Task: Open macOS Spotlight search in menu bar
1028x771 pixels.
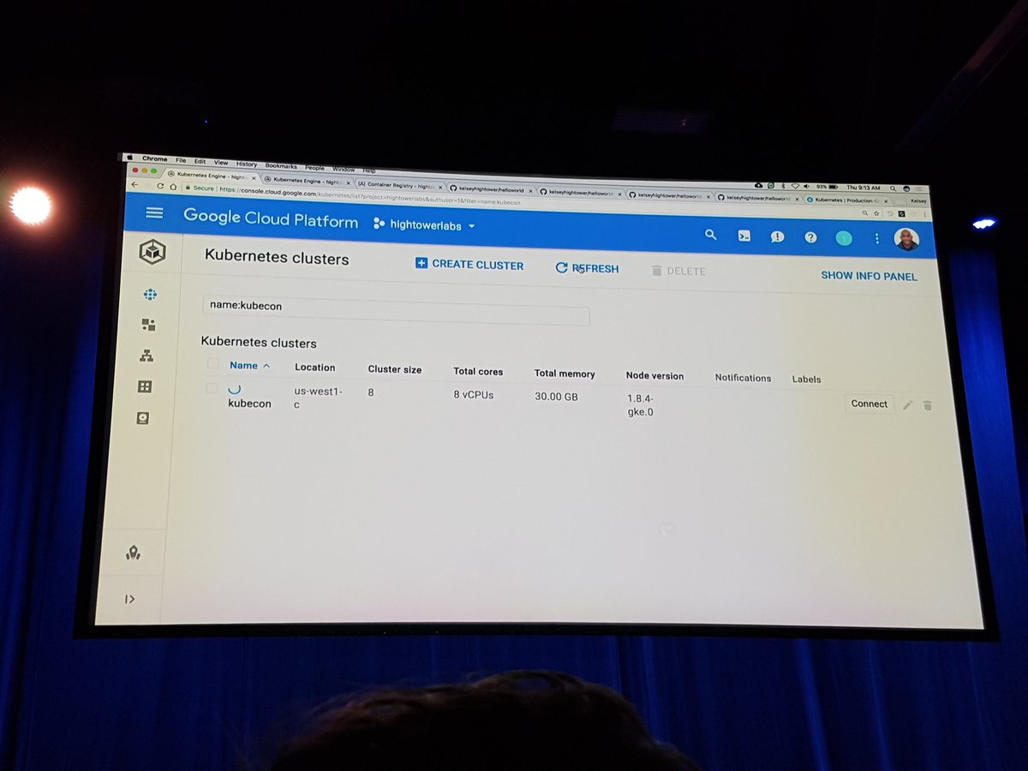Action: pos(893,188)
